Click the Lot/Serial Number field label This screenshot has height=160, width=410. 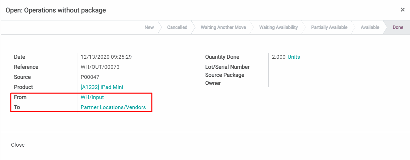(227, 67)
